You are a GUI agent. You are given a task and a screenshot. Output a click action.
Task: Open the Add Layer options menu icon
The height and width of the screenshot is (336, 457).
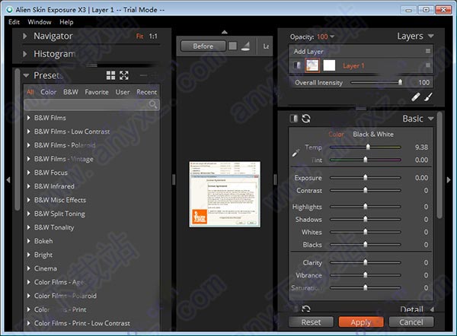427,51
